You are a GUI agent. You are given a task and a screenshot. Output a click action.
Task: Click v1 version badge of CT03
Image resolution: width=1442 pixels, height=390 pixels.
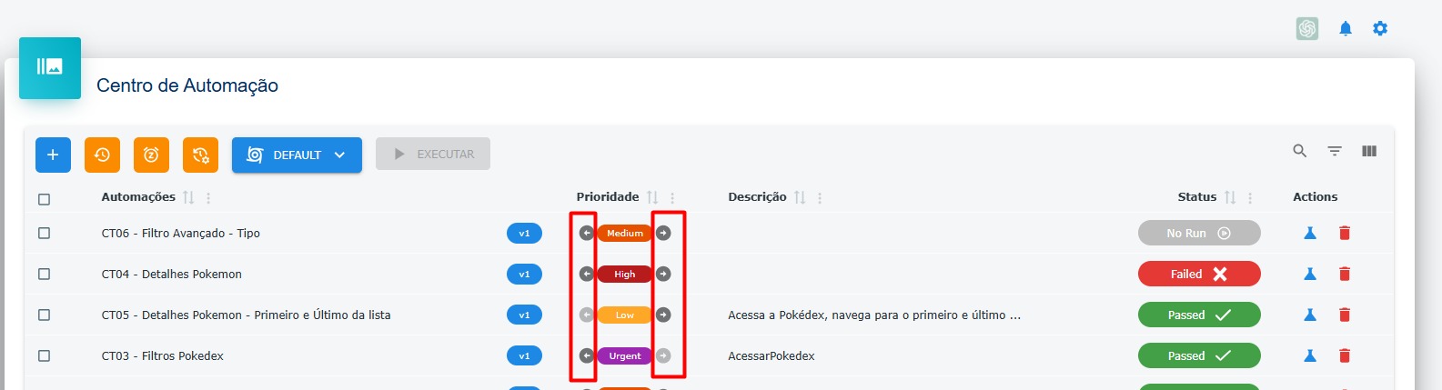[524, 356]
